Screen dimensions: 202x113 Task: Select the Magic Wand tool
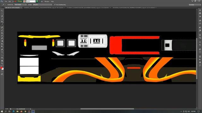click(x=2, y=19)
